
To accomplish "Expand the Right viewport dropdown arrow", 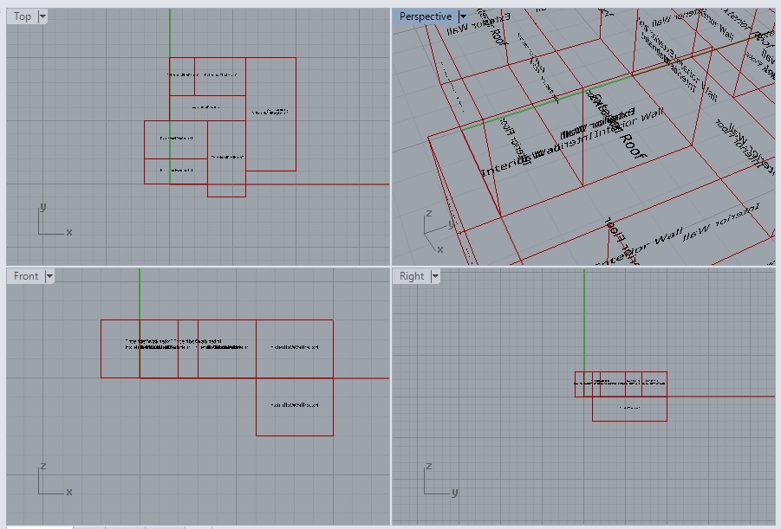I will (435, 276).
